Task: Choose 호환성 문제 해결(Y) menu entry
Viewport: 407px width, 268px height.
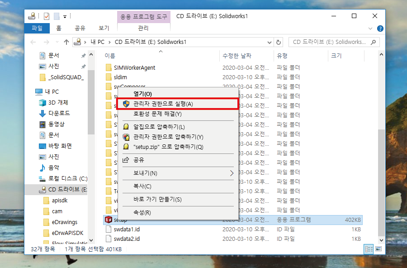Action: (x=157, y=114)
